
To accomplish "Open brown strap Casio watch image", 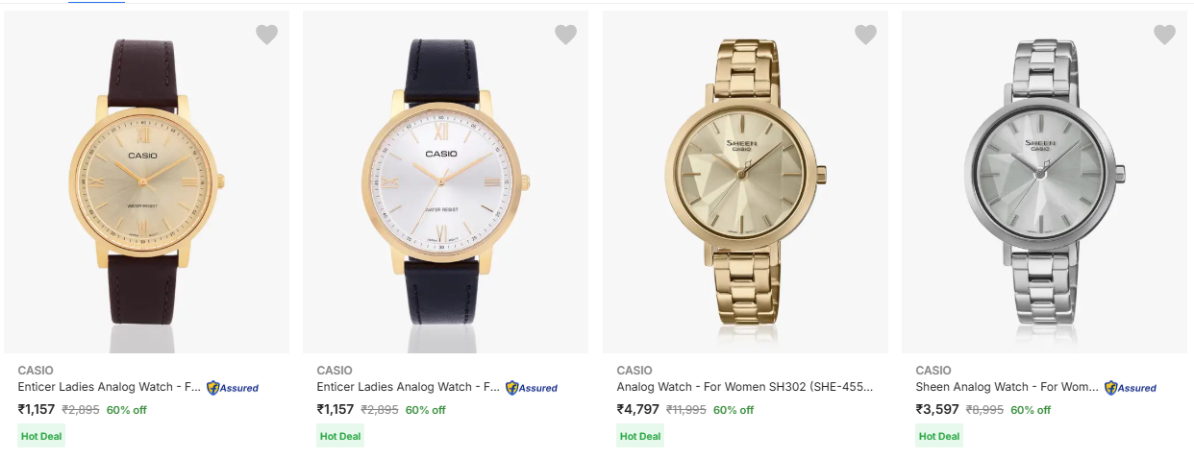I will click(x=146, y=181).
